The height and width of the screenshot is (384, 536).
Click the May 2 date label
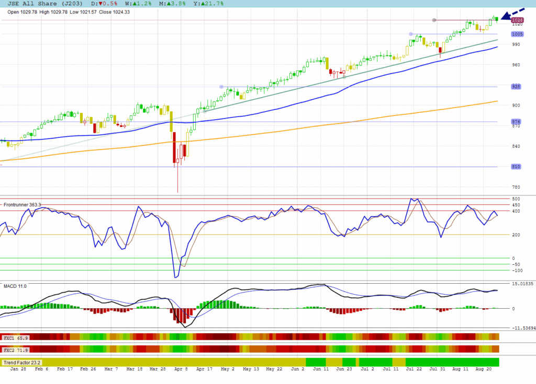click(x=228, y=369)
